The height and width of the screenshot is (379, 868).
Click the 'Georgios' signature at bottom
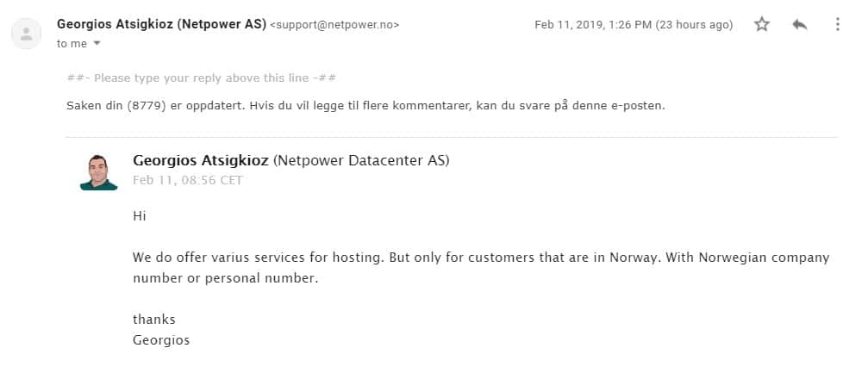tap(161, 340)
